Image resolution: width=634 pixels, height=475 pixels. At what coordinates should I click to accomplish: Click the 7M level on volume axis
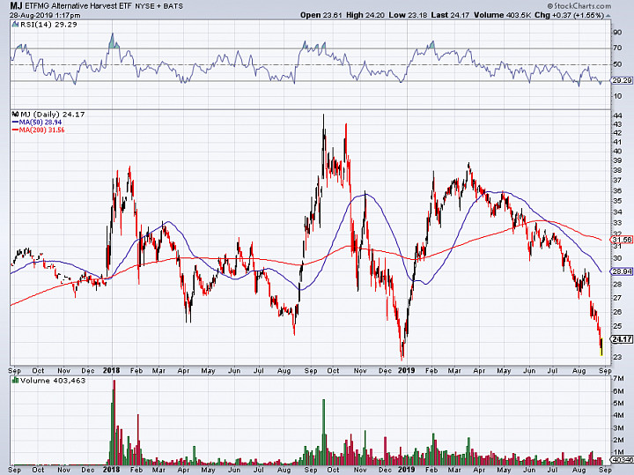618,378
